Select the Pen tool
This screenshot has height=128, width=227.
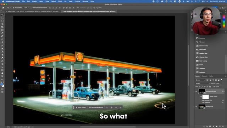(2, 61)
